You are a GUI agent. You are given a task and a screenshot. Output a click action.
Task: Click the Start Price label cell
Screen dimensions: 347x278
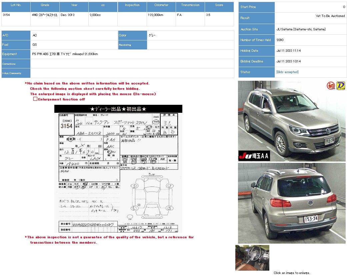(256, 7)
